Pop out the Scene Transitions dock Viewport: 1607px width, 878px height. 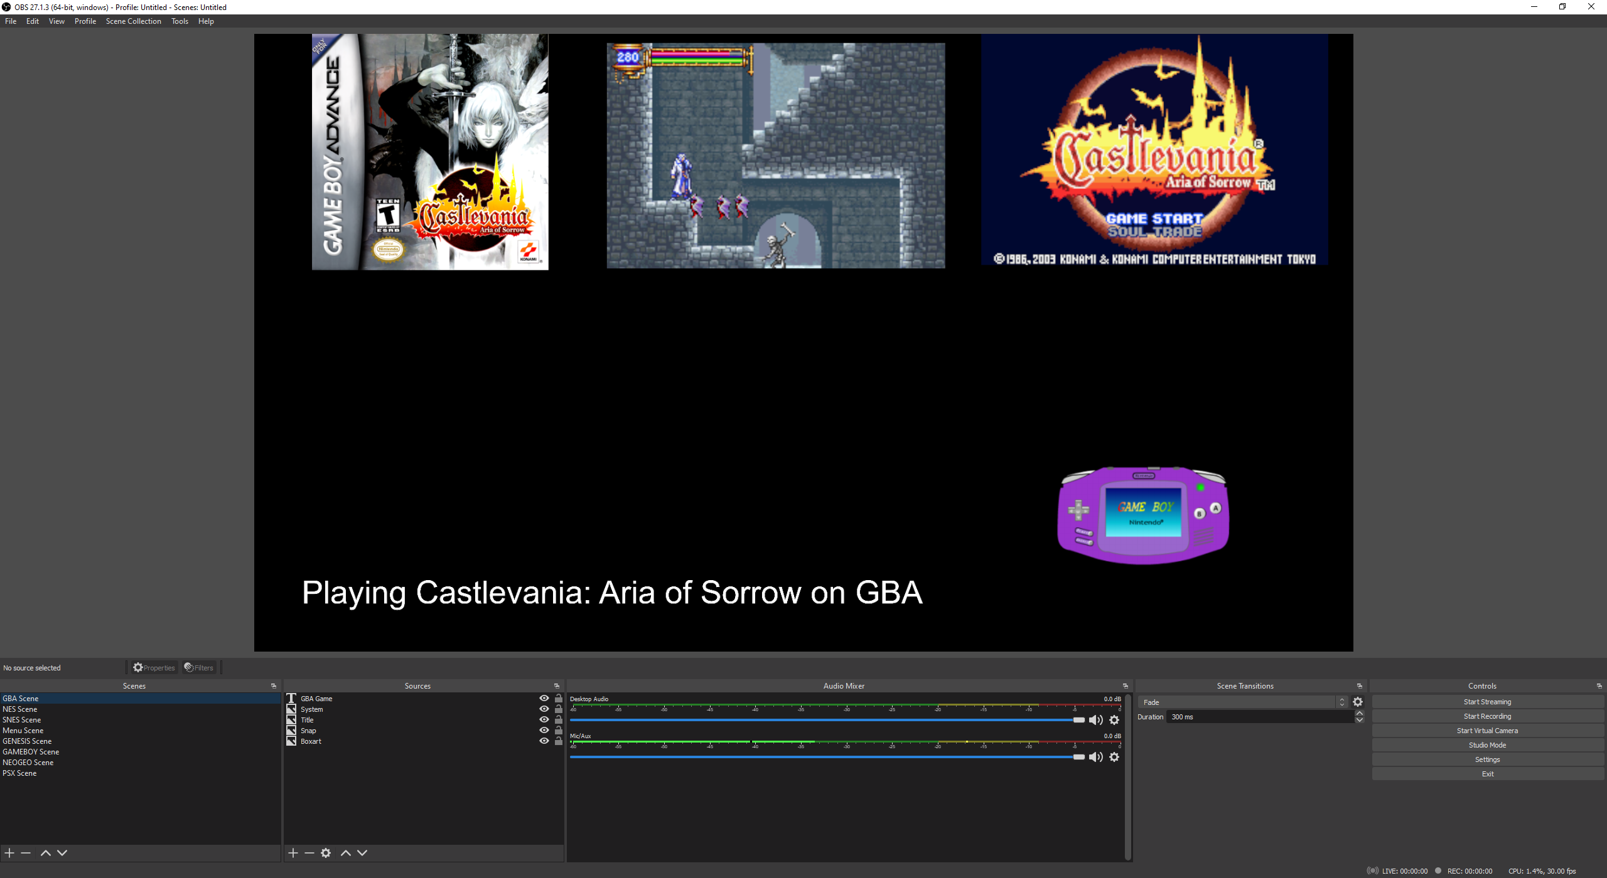pyautogui.click(x=1360, y=686)
